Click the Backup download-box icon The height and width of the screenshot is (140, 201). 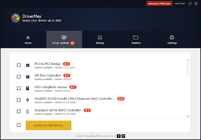point(100,37)
